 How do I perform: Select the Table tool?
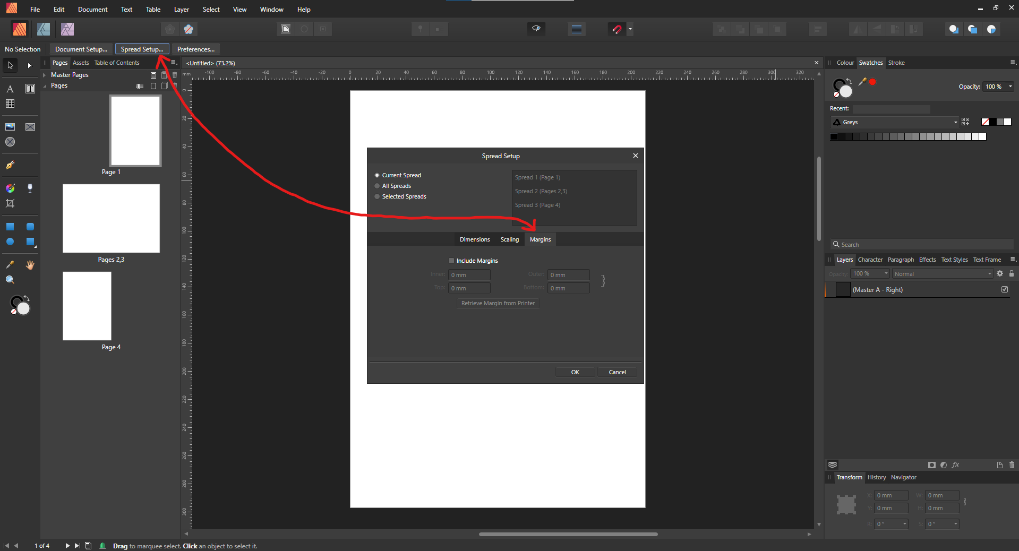click(10, 104)
